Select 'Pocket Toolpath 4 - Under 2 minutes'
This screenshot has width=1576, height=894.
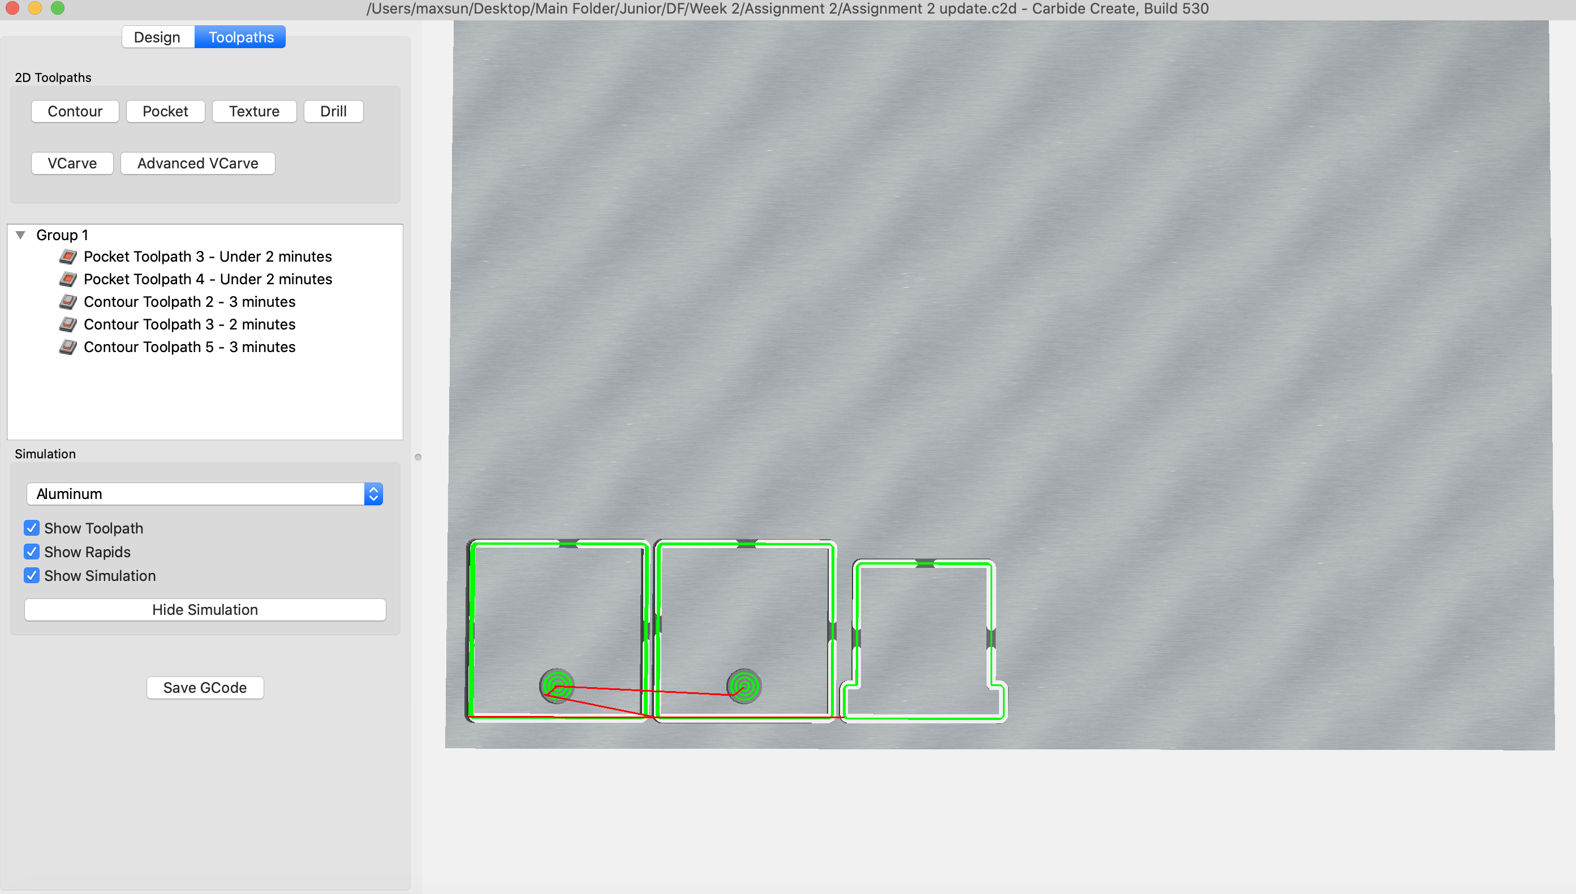(x=208, y=279)
